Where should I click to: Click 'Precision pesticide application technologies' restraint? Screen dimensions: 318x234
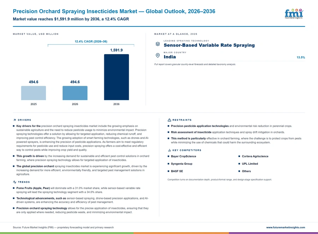pyautogui.click(x=230, y=126)
